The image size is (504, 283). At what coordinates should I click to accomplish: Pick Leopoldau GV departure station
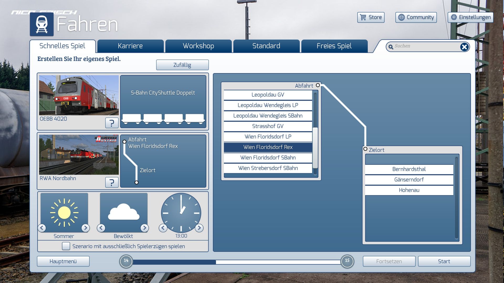268,95
